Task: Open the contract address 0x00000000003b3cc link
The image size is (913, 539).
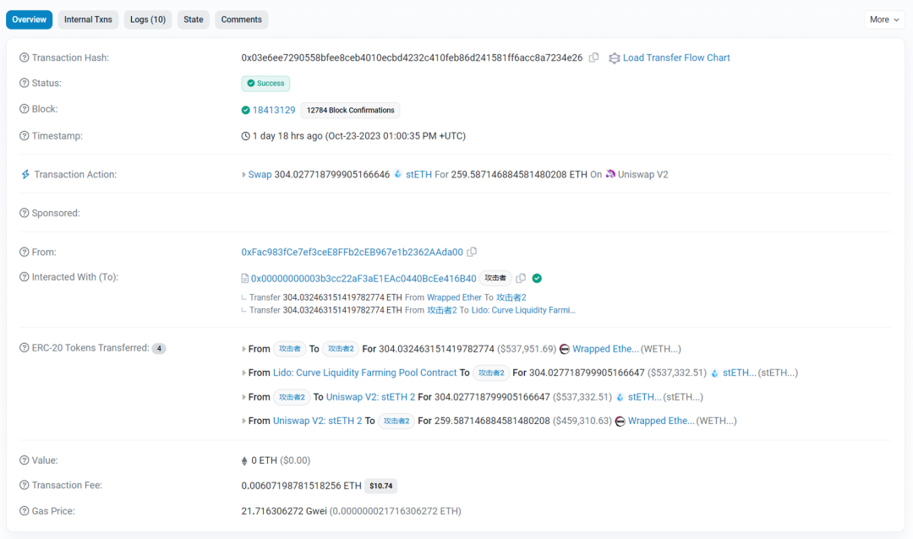Action: point(364,279)
